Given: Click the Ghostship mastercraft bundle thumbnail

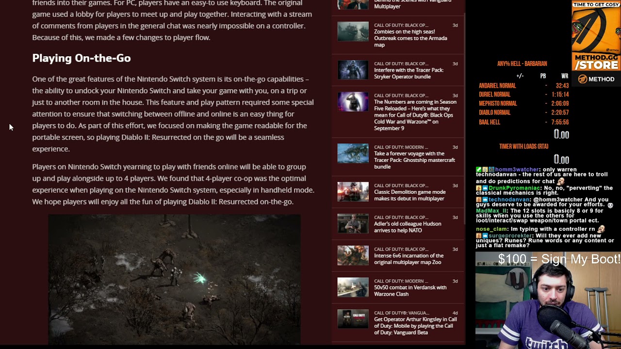Looking at the screenshot, I should (353, 153).
